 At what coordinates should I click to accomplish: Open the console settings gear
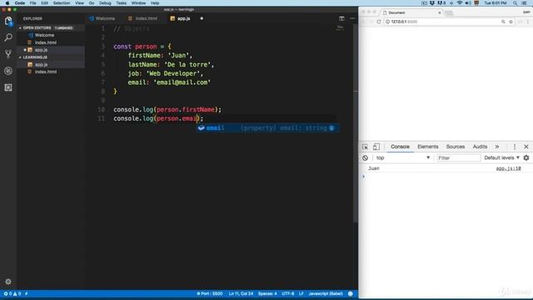pyautogui.click(x=526, y=157)
